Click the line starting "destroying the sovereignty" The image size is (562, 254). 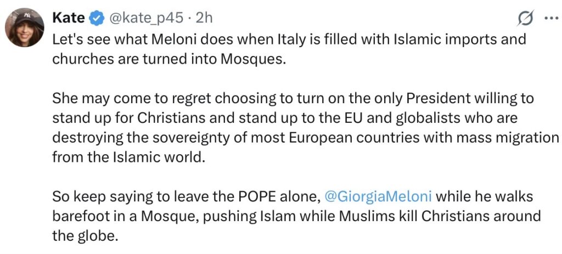pyautogui.click(x=305, y=137)
